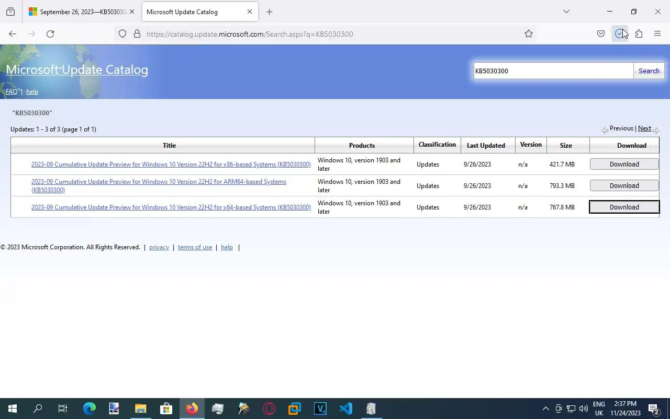The height and width of the screenshot is (419, 670).
Task: Open the Firefox application menu
Action: [657, 34]
